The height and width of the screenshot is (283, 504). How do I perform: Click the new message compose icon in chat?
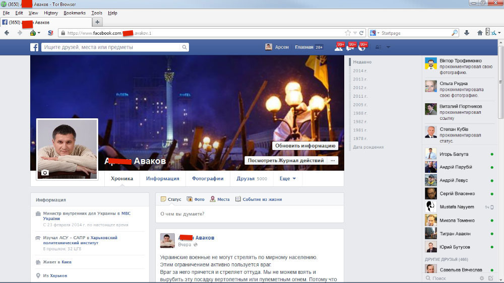[492, 278]
